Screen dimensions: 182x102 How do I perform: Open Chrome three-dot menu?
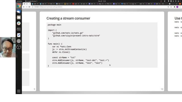(180, 7)
